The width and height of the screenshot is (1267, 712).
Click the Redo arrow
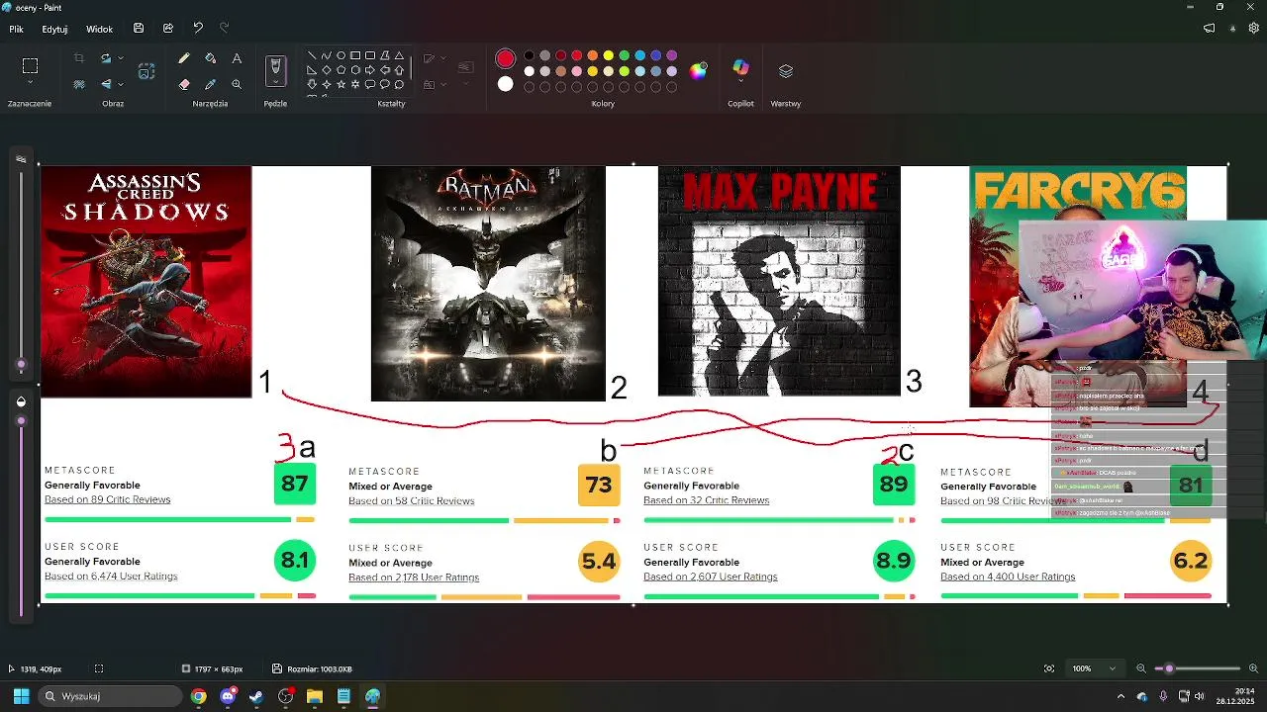[x=224, y=29]
